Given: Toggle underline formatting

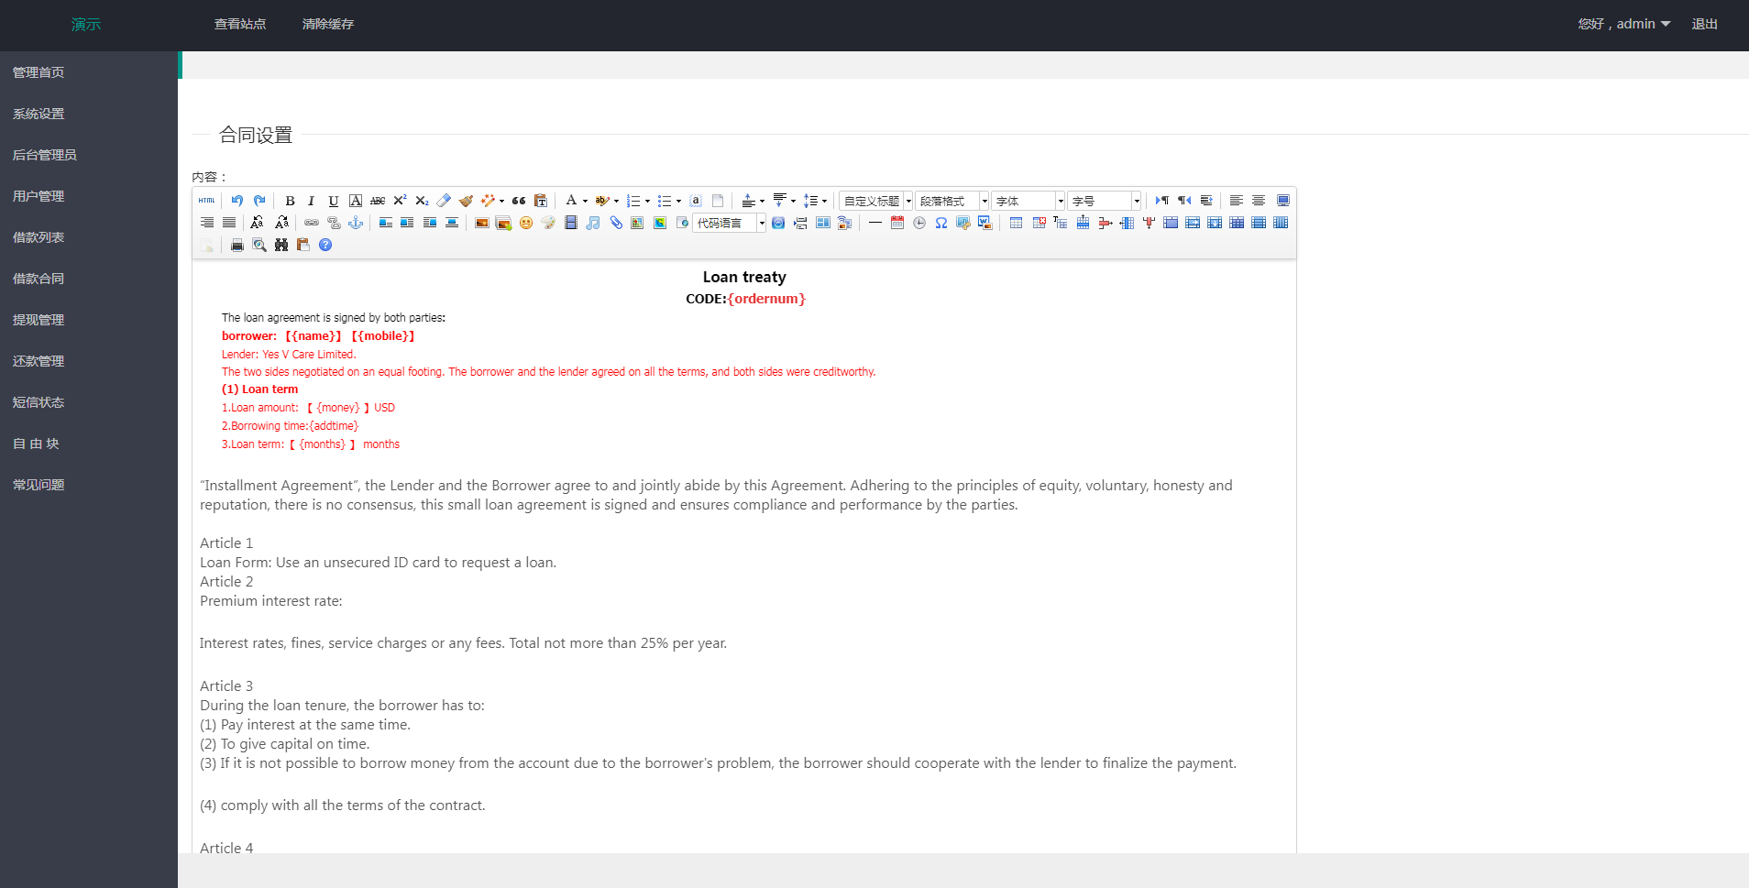Looking at the screenshot, I should click(x=334, y=201).
